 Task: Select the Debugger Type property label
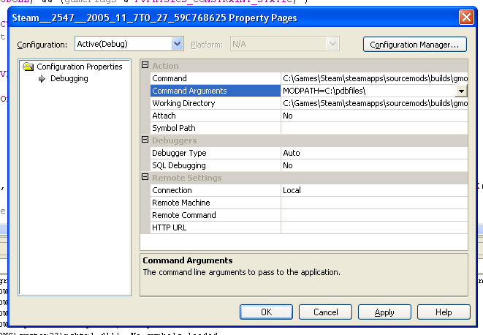[215, 153]
